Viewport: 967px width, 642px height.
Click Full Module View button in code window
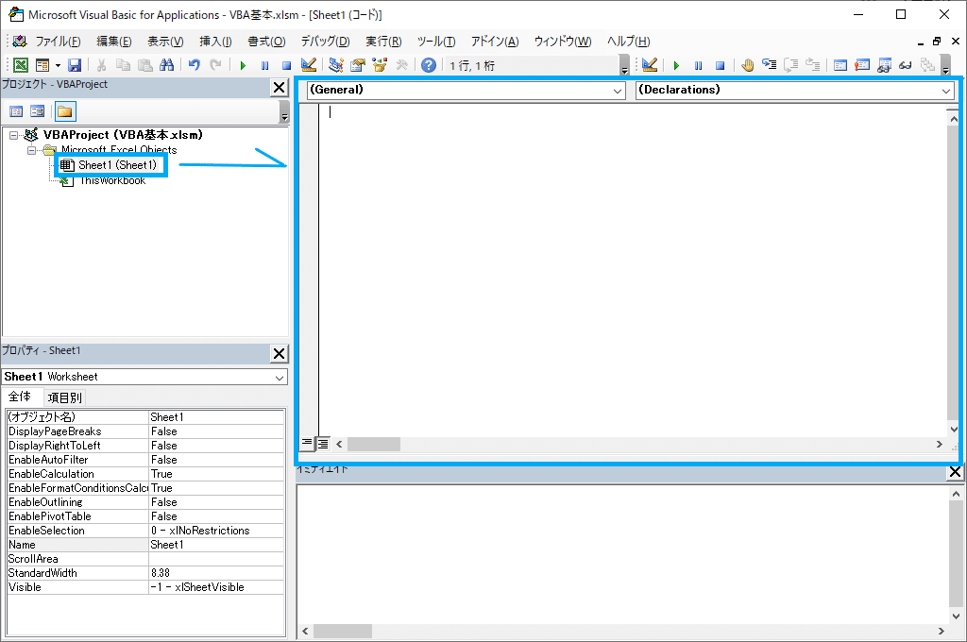(x=323, y=444)
